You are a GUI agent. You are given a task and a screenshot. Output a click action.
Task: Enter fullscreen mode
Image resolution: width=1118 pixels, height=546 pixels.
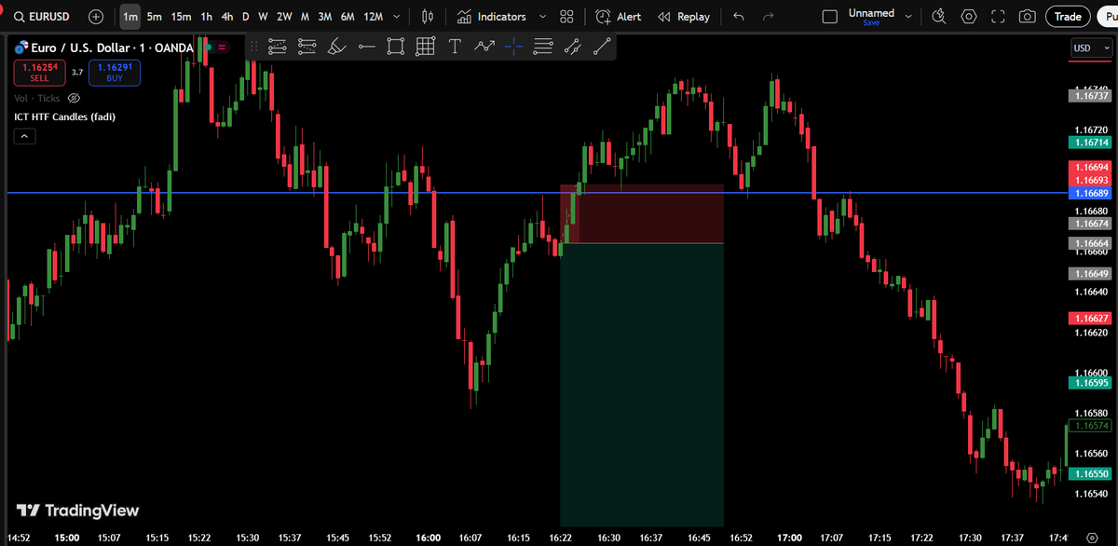coord(998,16)
